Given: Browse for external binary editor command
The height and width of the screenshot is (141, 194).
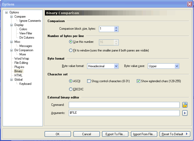Looking at the screenshot, I should pyautogui.click(x=185, y=105).
